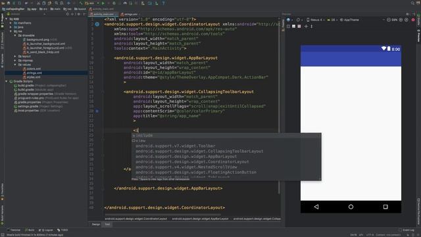Click the Android recents square in preview
This screenshot has width=421, height=237.
point(385,207)
